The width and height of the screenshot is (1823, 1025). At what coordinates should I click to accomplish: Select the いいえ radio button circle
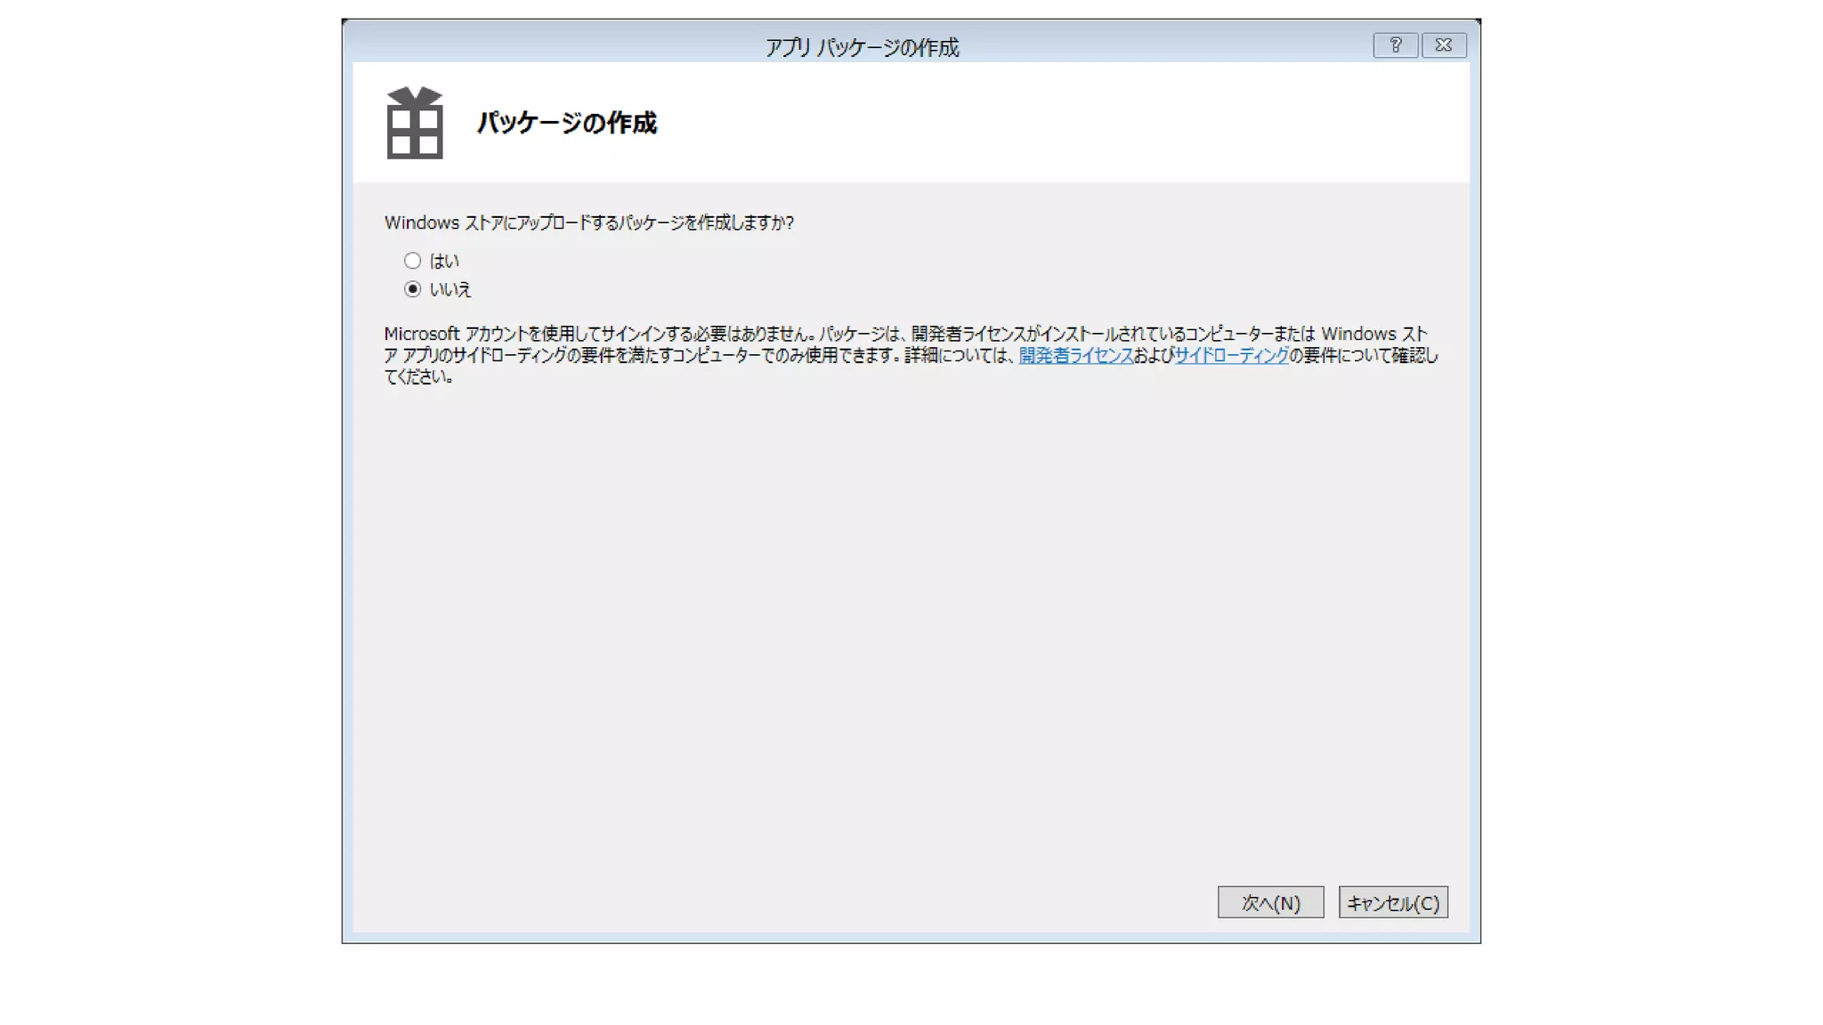pyautogui.click(x=412, y=289)
